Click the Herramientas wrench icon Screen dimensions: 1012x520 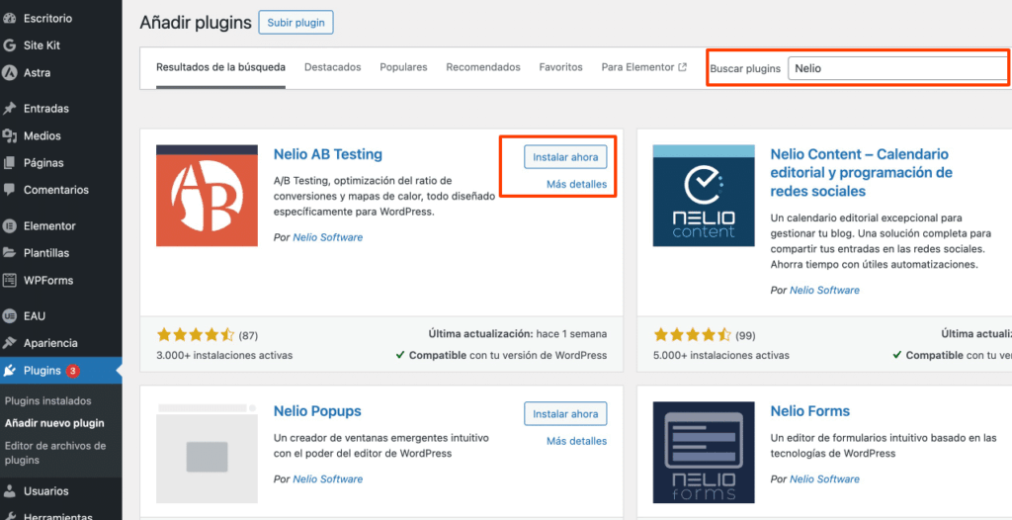tap(9, 517)
